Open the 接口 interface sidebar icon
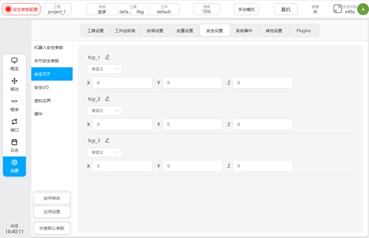This screenshot has height=238, width=369. point(15,126)
